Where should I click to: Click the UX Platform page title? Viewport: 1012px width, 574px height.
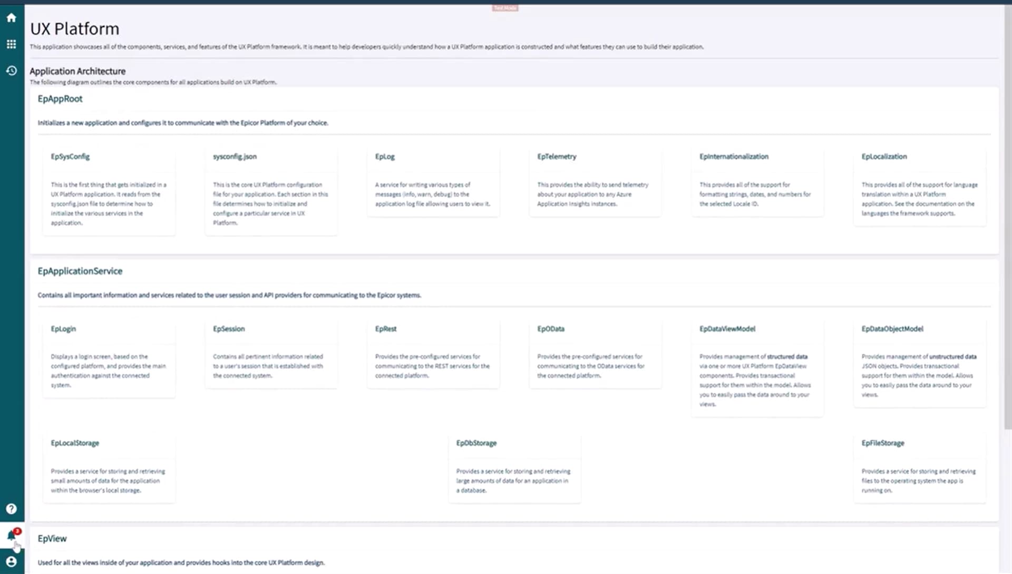coord(75,29)
